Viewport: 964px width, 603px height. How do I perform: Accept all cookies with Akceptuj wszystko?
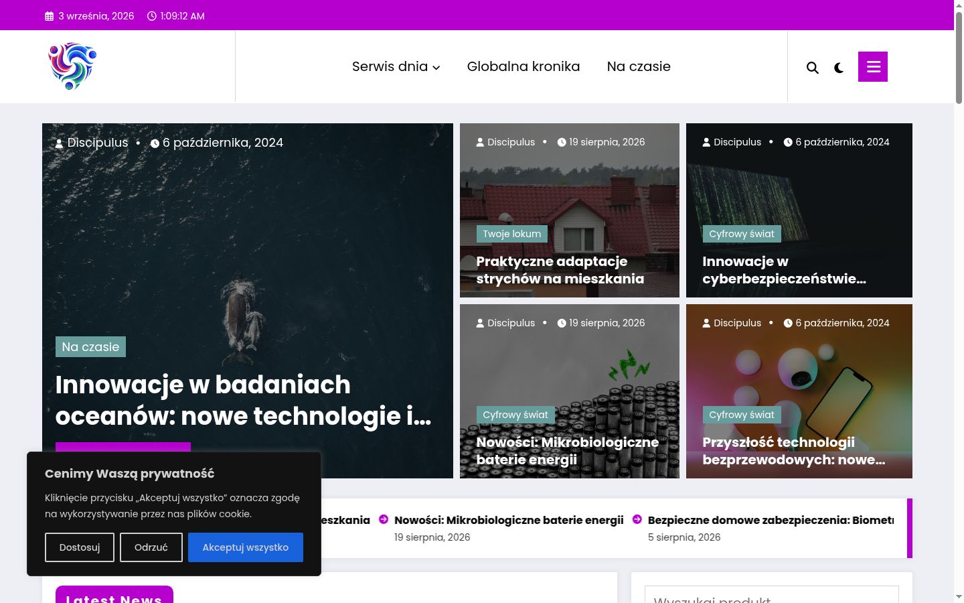[246, 547]
